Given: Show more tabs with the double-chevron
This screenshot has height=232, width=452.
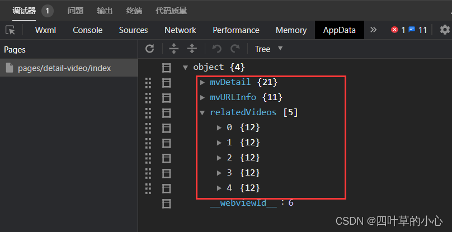Looking at the screenshot, I should [373, 30].
